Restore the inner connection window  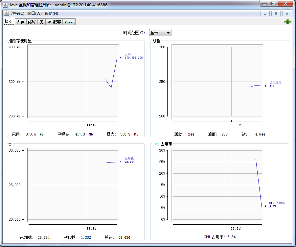click(x=276, y=13)
